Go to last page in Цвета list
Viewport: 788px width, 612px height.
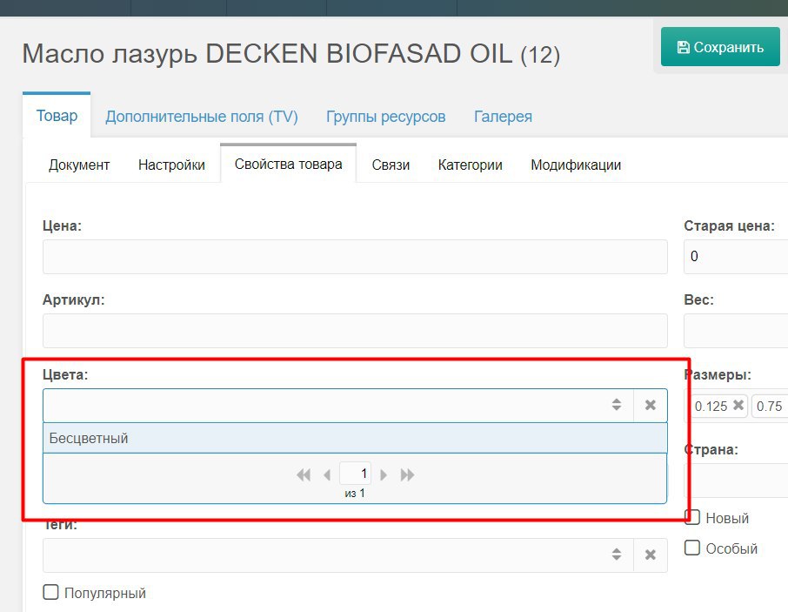click(407, 474)
